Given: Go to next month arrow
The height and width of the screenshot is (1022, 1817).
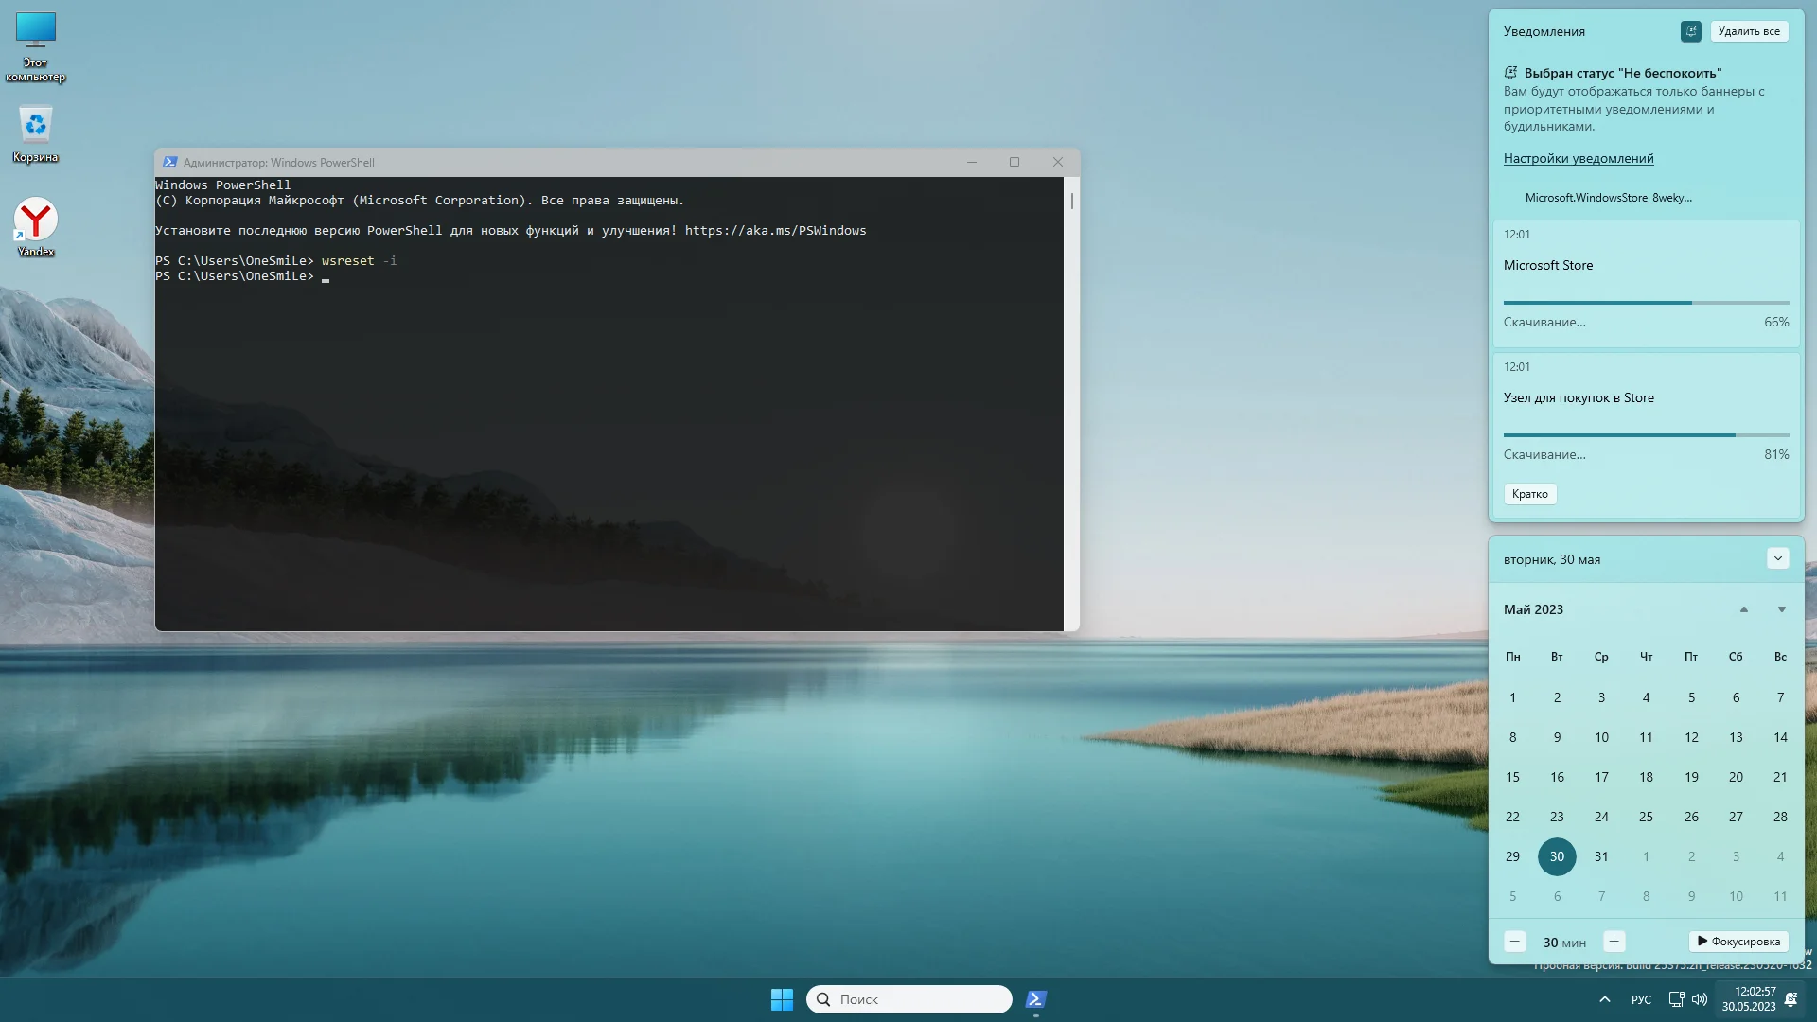Looking at the screenshot, I should (x=1781, y=609).
